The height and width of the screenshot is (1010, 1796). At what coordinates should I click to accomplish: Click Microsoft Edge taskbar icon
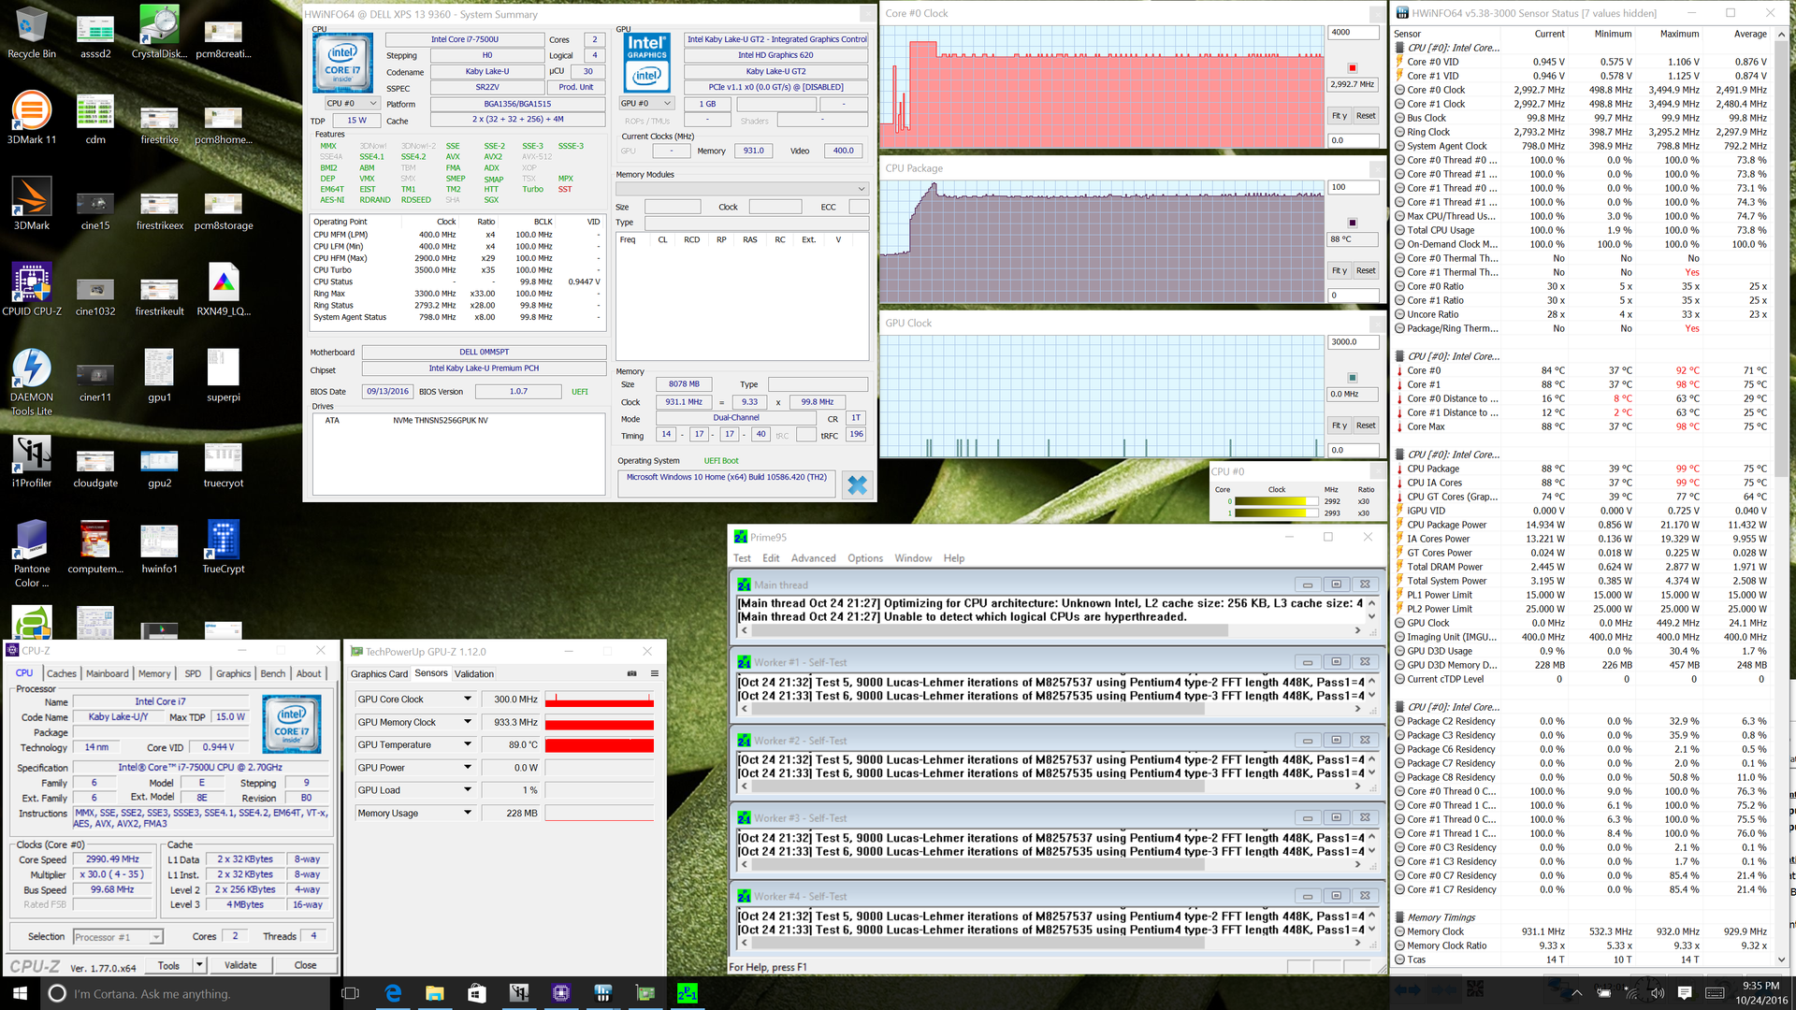pyautogui.click(x=393, y=993)
